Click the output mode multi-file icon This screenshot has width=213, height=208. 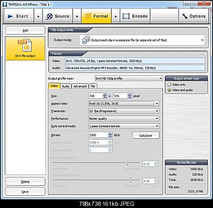(86, 40)
